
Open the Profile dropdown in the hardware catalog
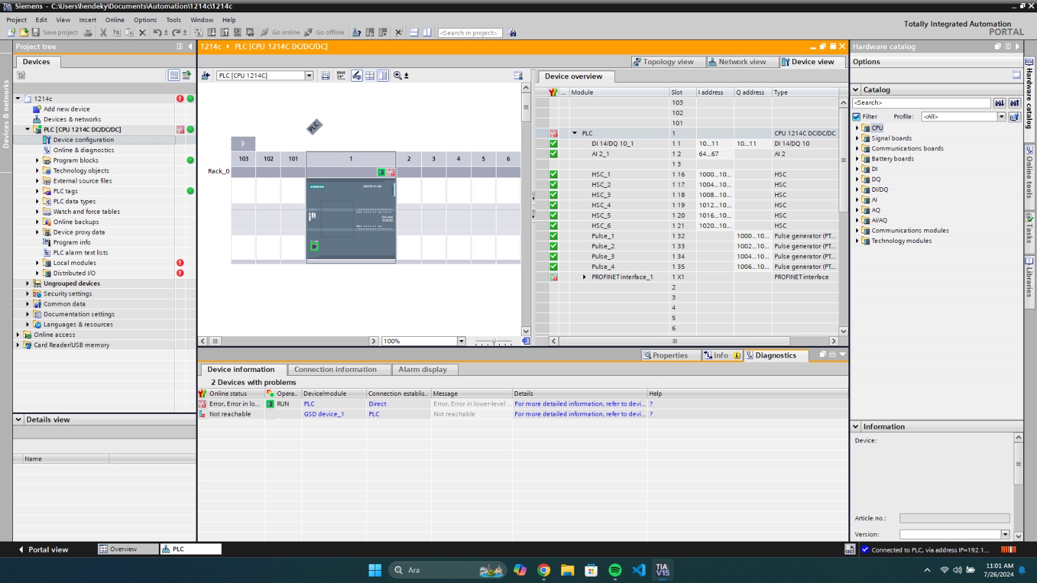point(1001,117)
